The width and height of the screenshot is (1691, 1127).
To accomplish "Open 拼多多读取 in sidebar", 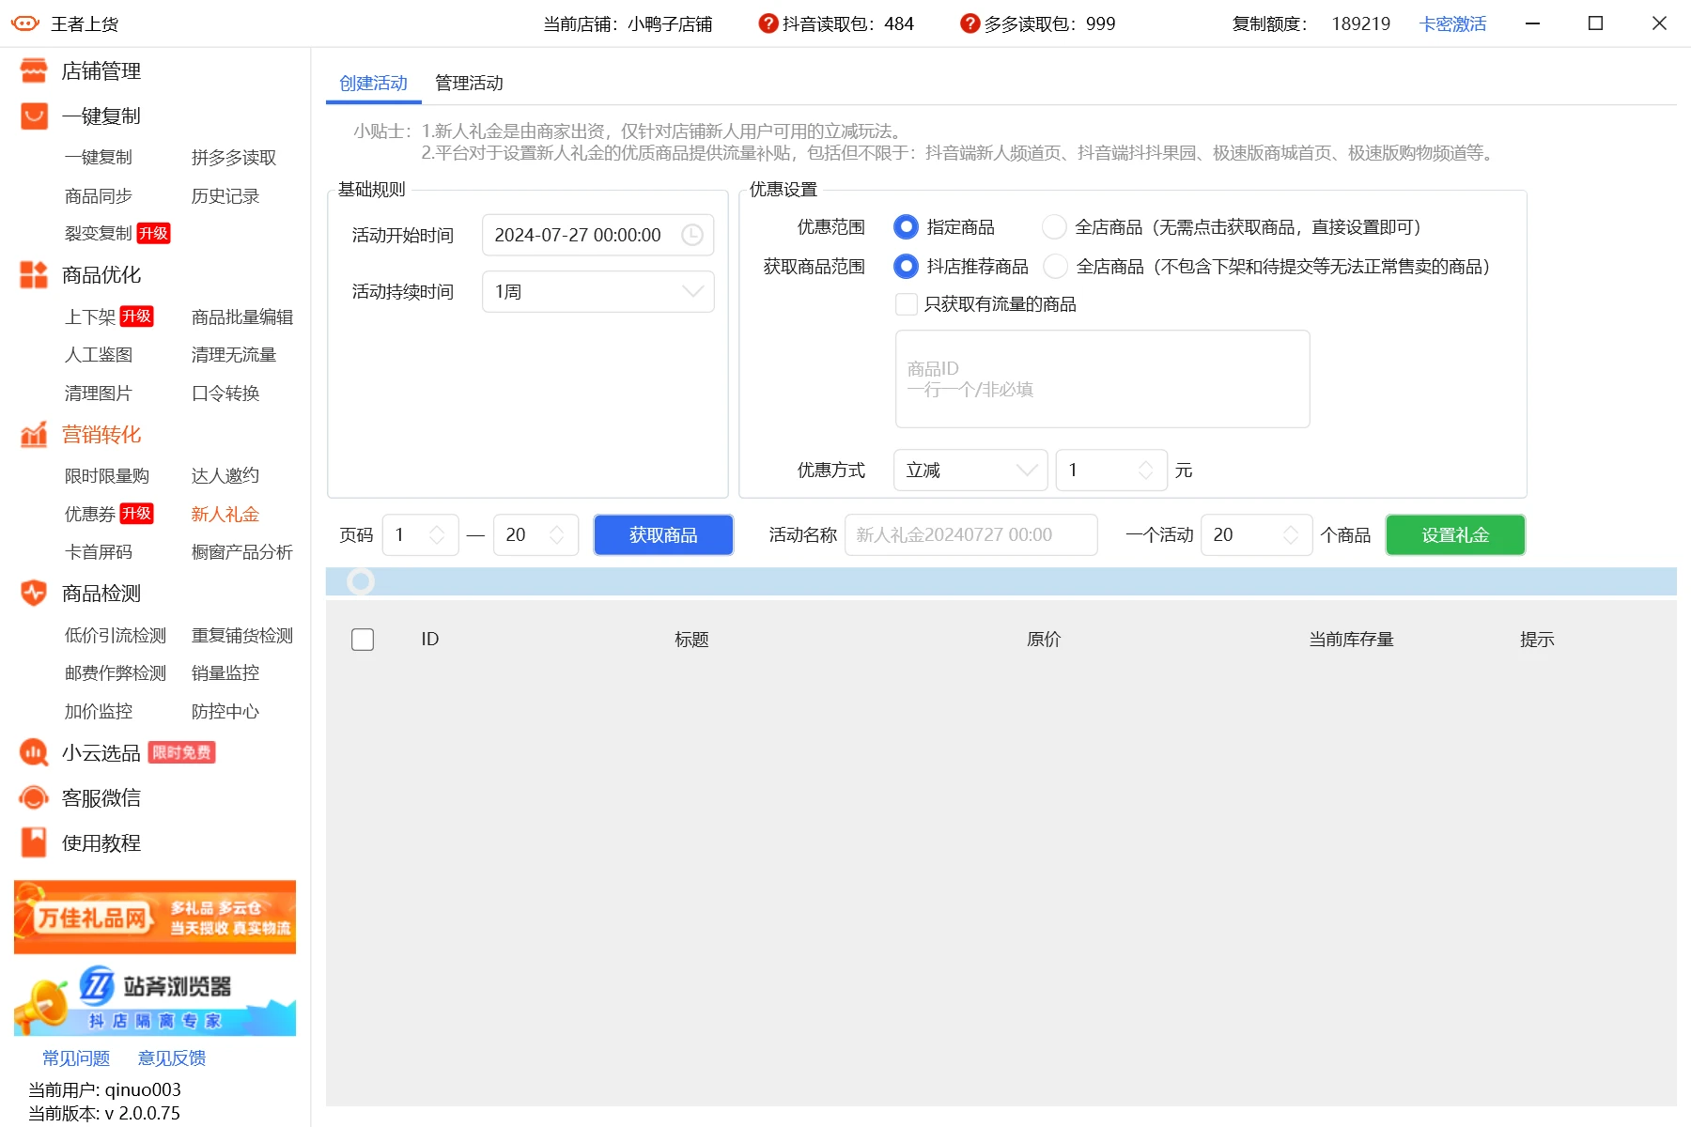I will pyautogui.click(x=234, y=157).
